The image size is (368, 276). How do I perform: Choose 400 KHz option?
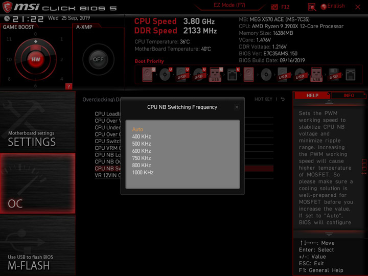[x=142, y=136]
